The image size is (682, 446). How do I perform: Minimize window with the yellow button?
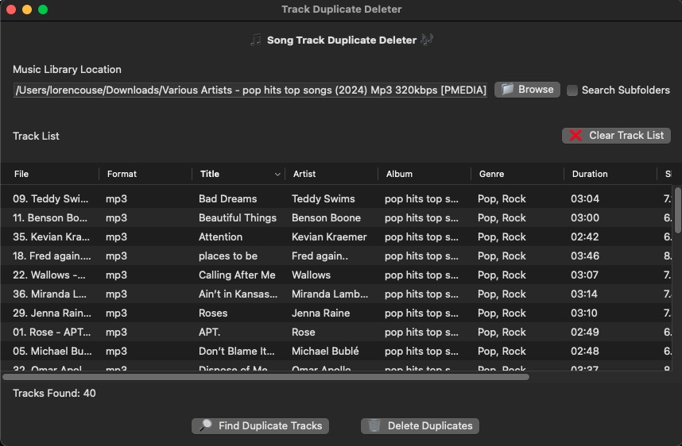(x=27, y=10)
